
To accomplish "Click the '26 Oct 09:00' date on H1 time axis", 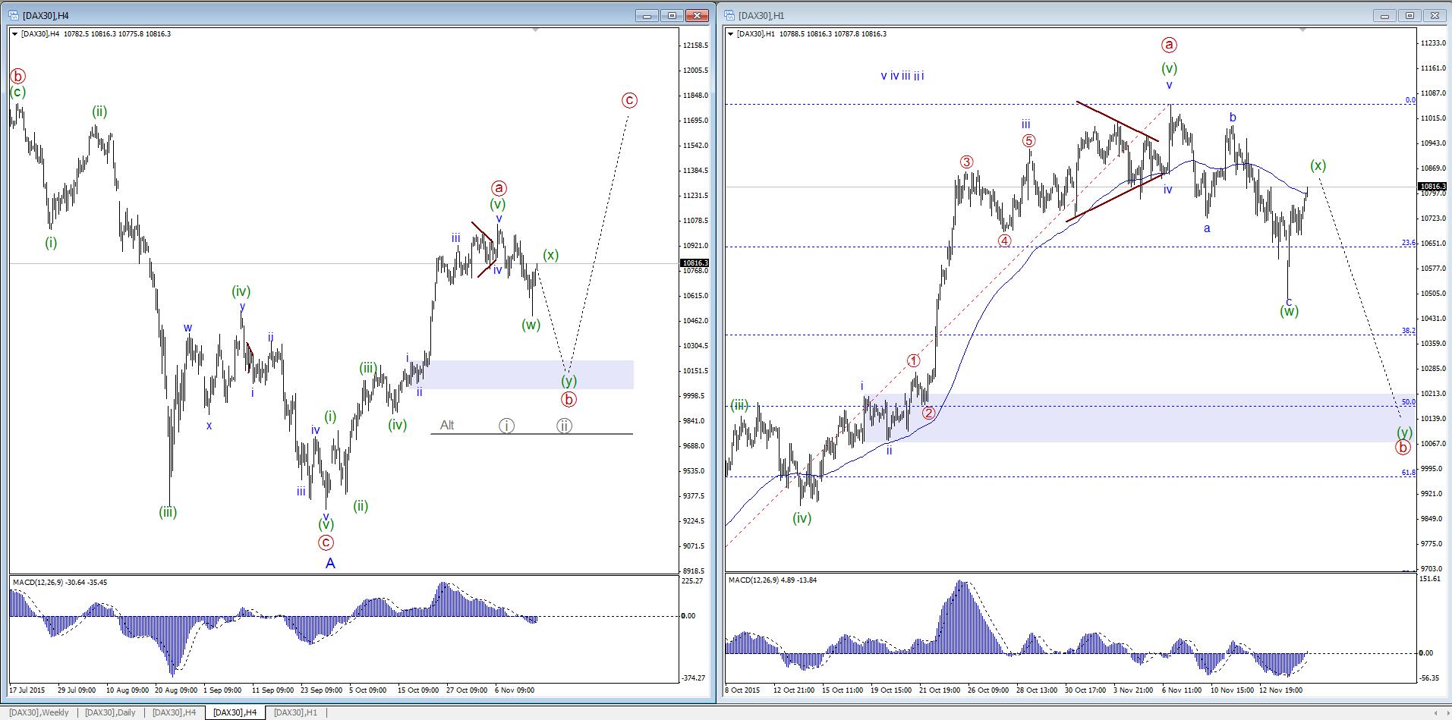I will coord(988,690).
